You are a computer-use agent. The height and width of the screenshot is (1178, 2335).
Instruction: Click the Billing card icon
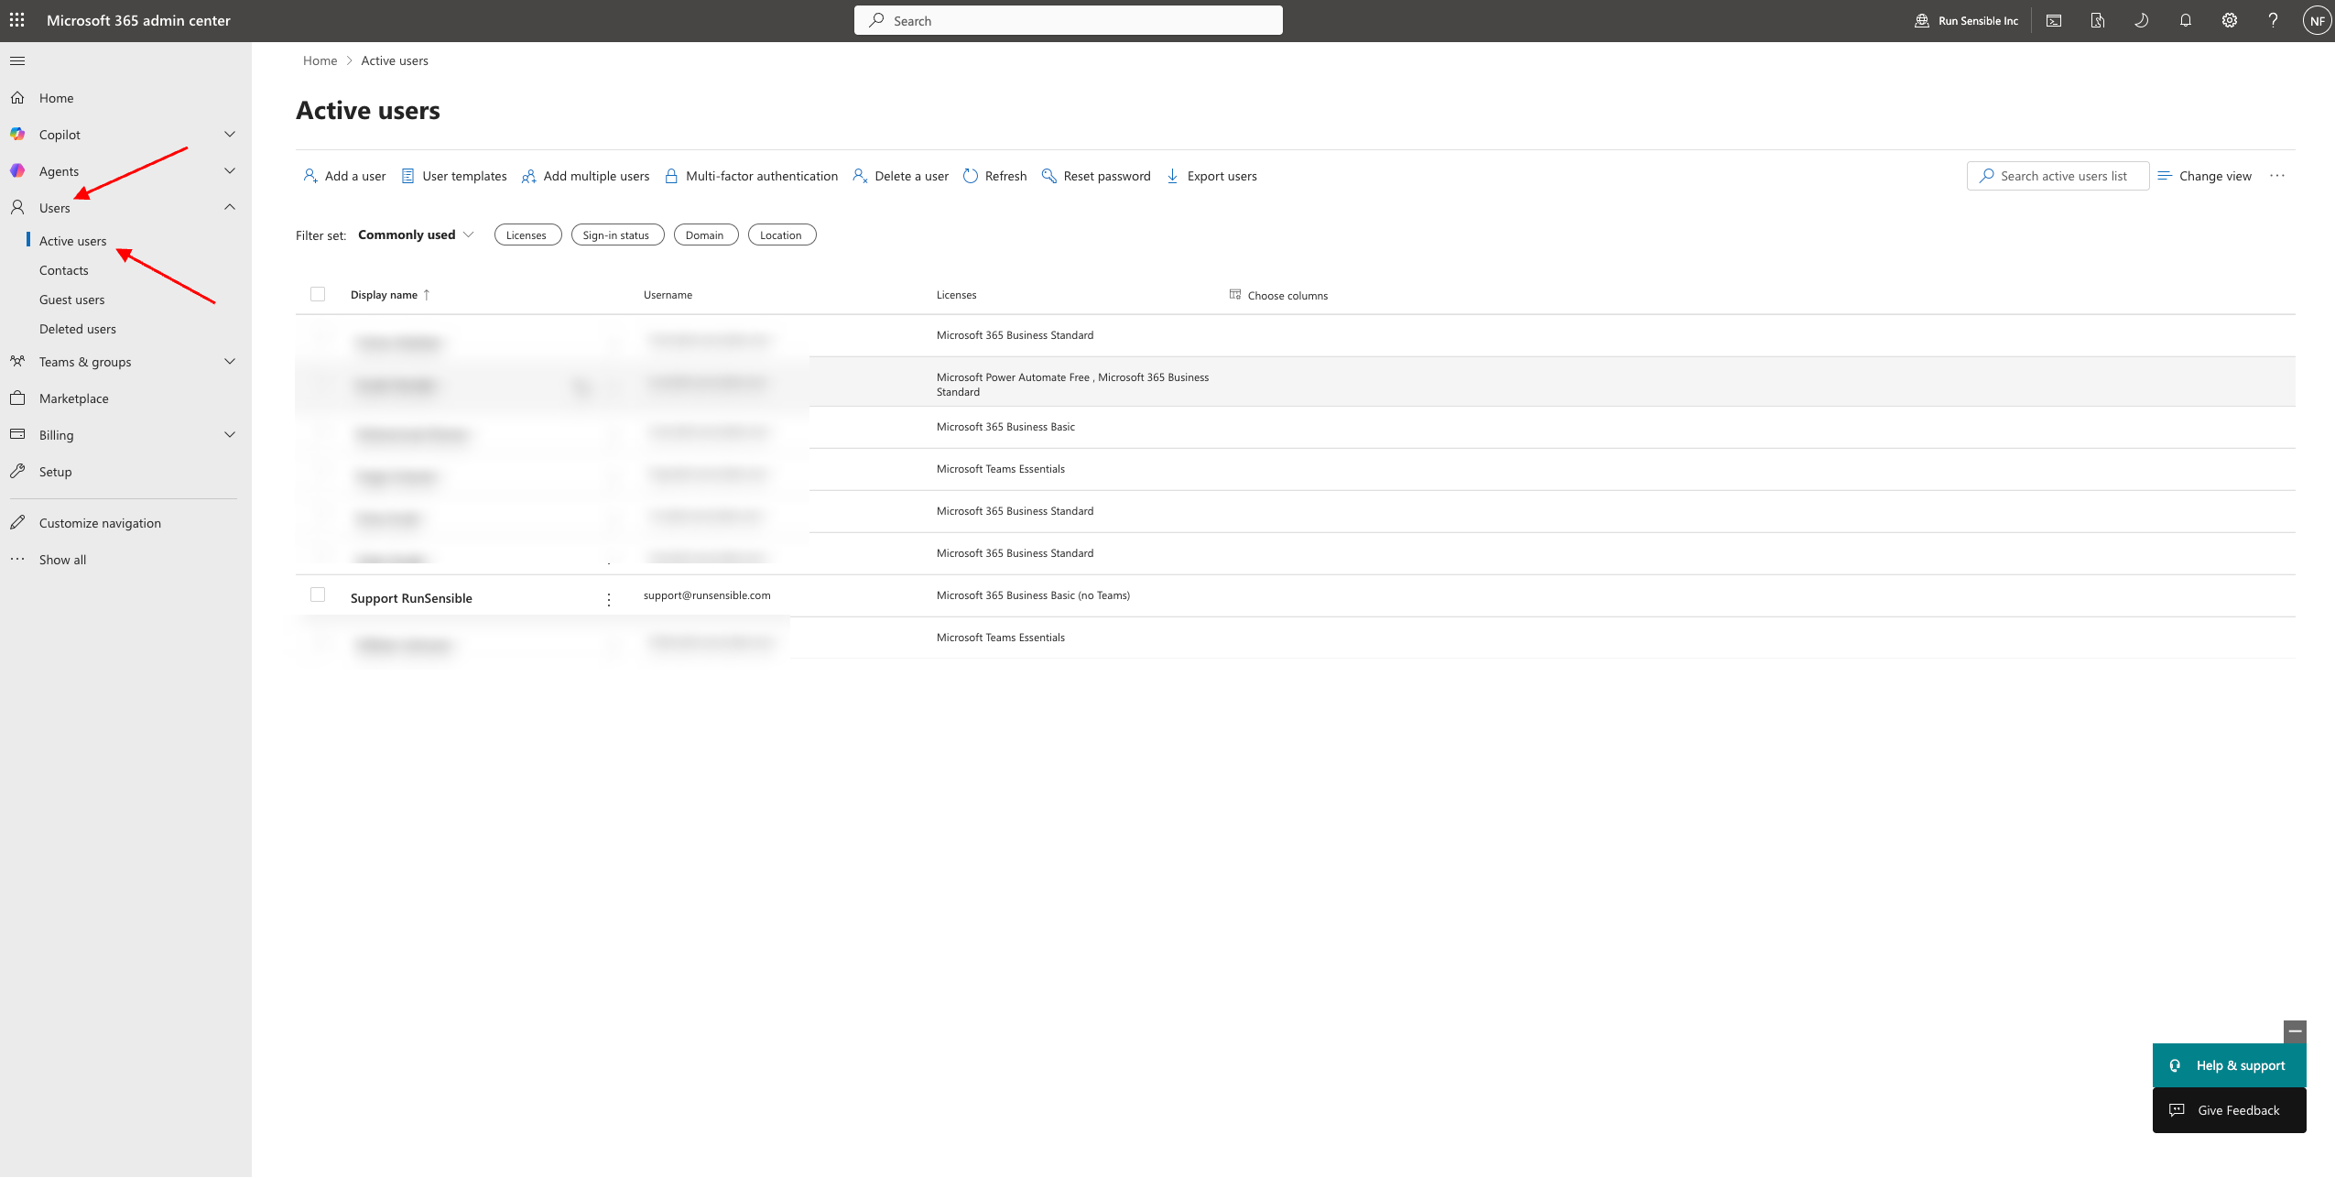tap(17, 434)
